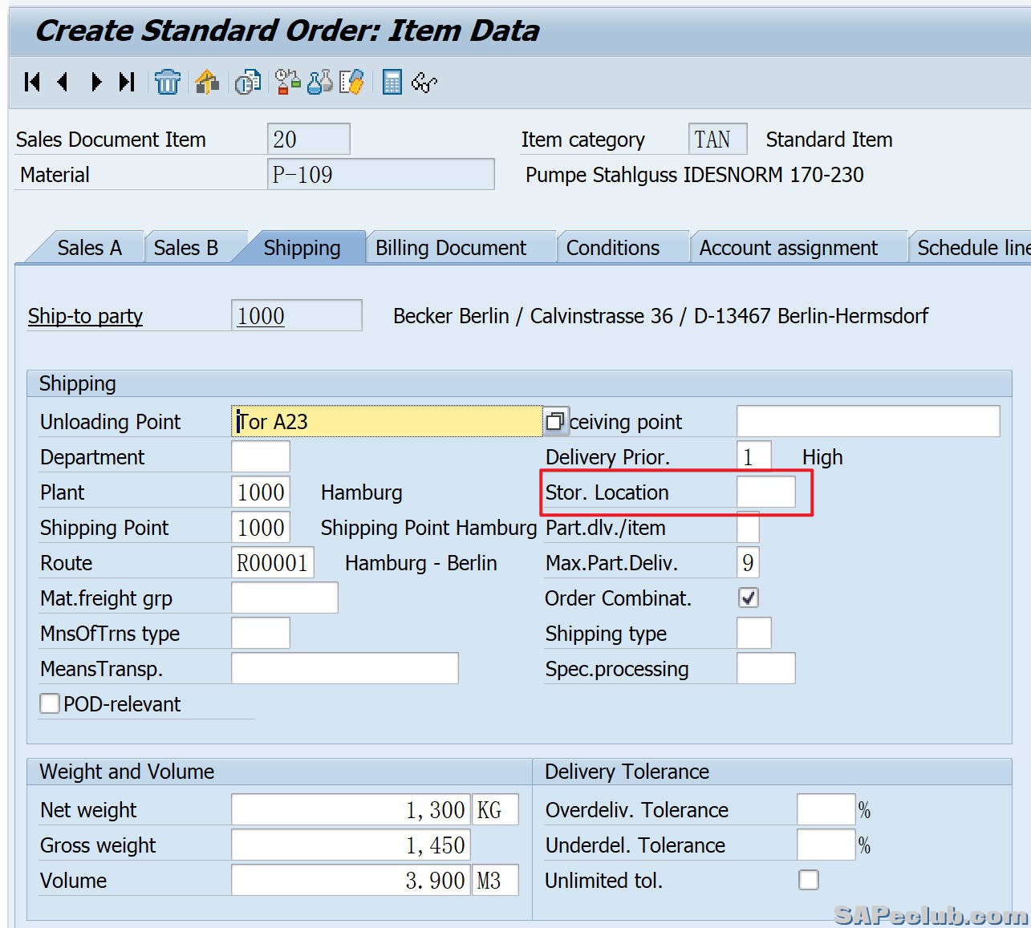Open the Sales A tab
This screenshot has width=1031, height=928.
coord(89,248)
